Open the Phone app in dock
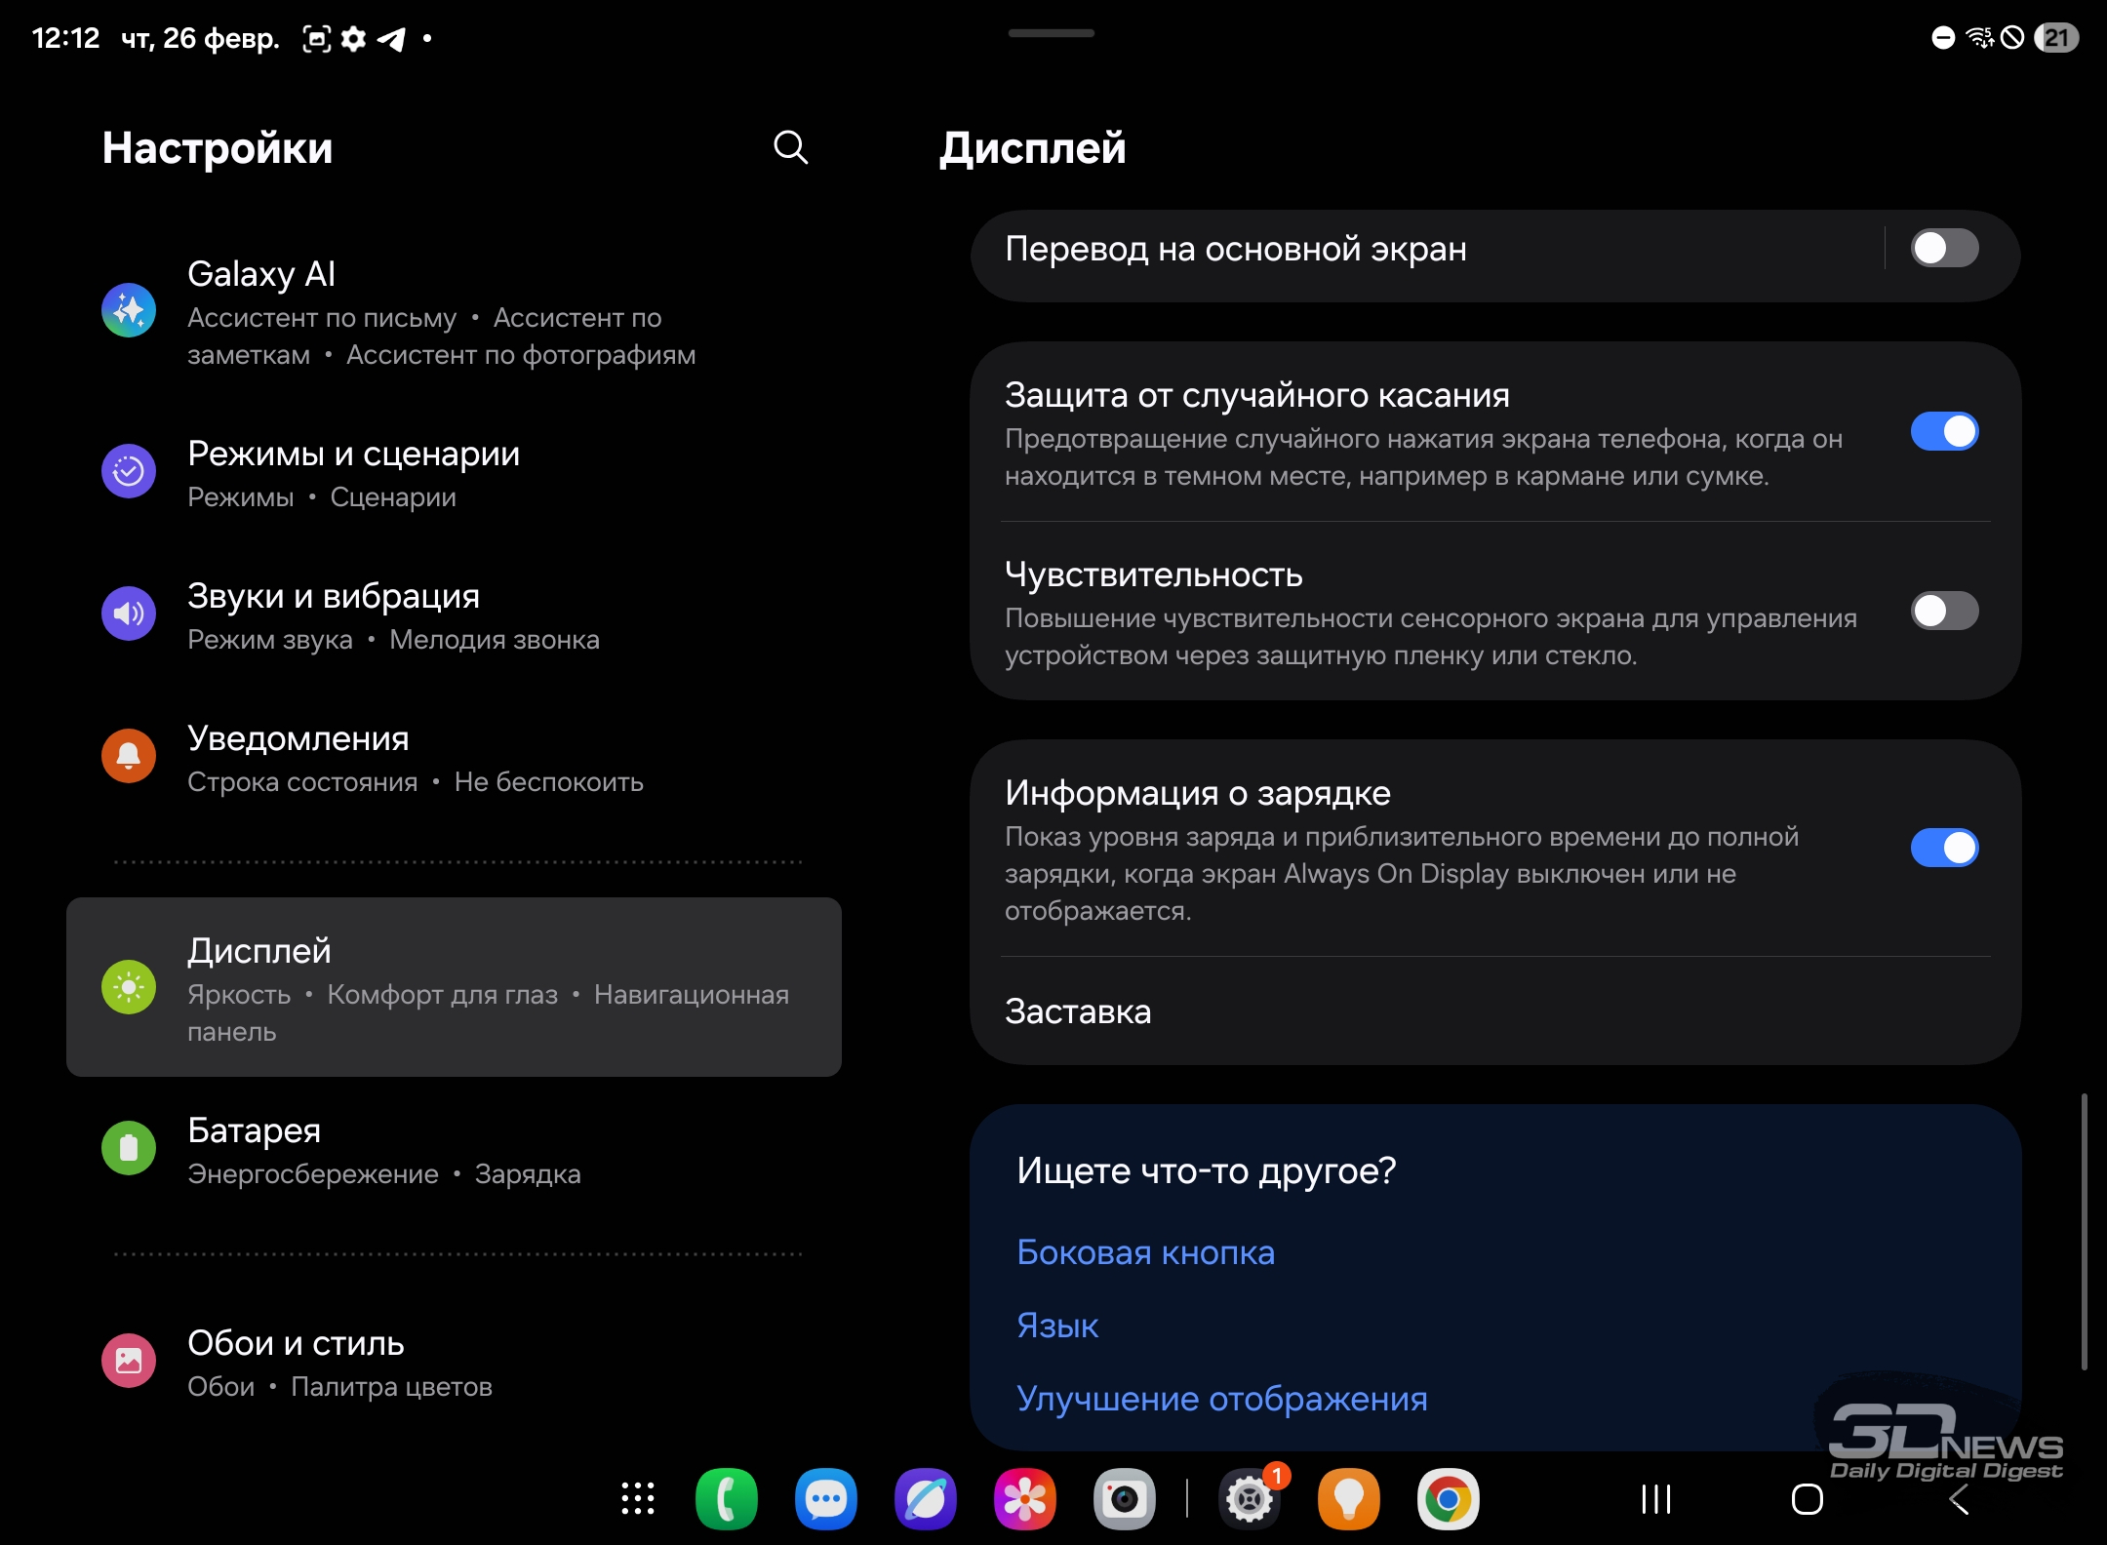The height and width of the screenshot is (1545, 2107). [x=726, y=1498]
